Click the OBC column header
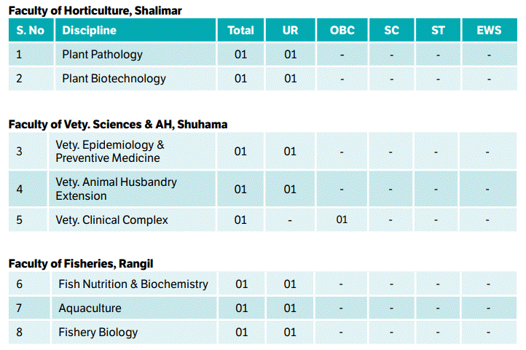The width and height of the screenshot is (526, 350). [x=342, y=30]
